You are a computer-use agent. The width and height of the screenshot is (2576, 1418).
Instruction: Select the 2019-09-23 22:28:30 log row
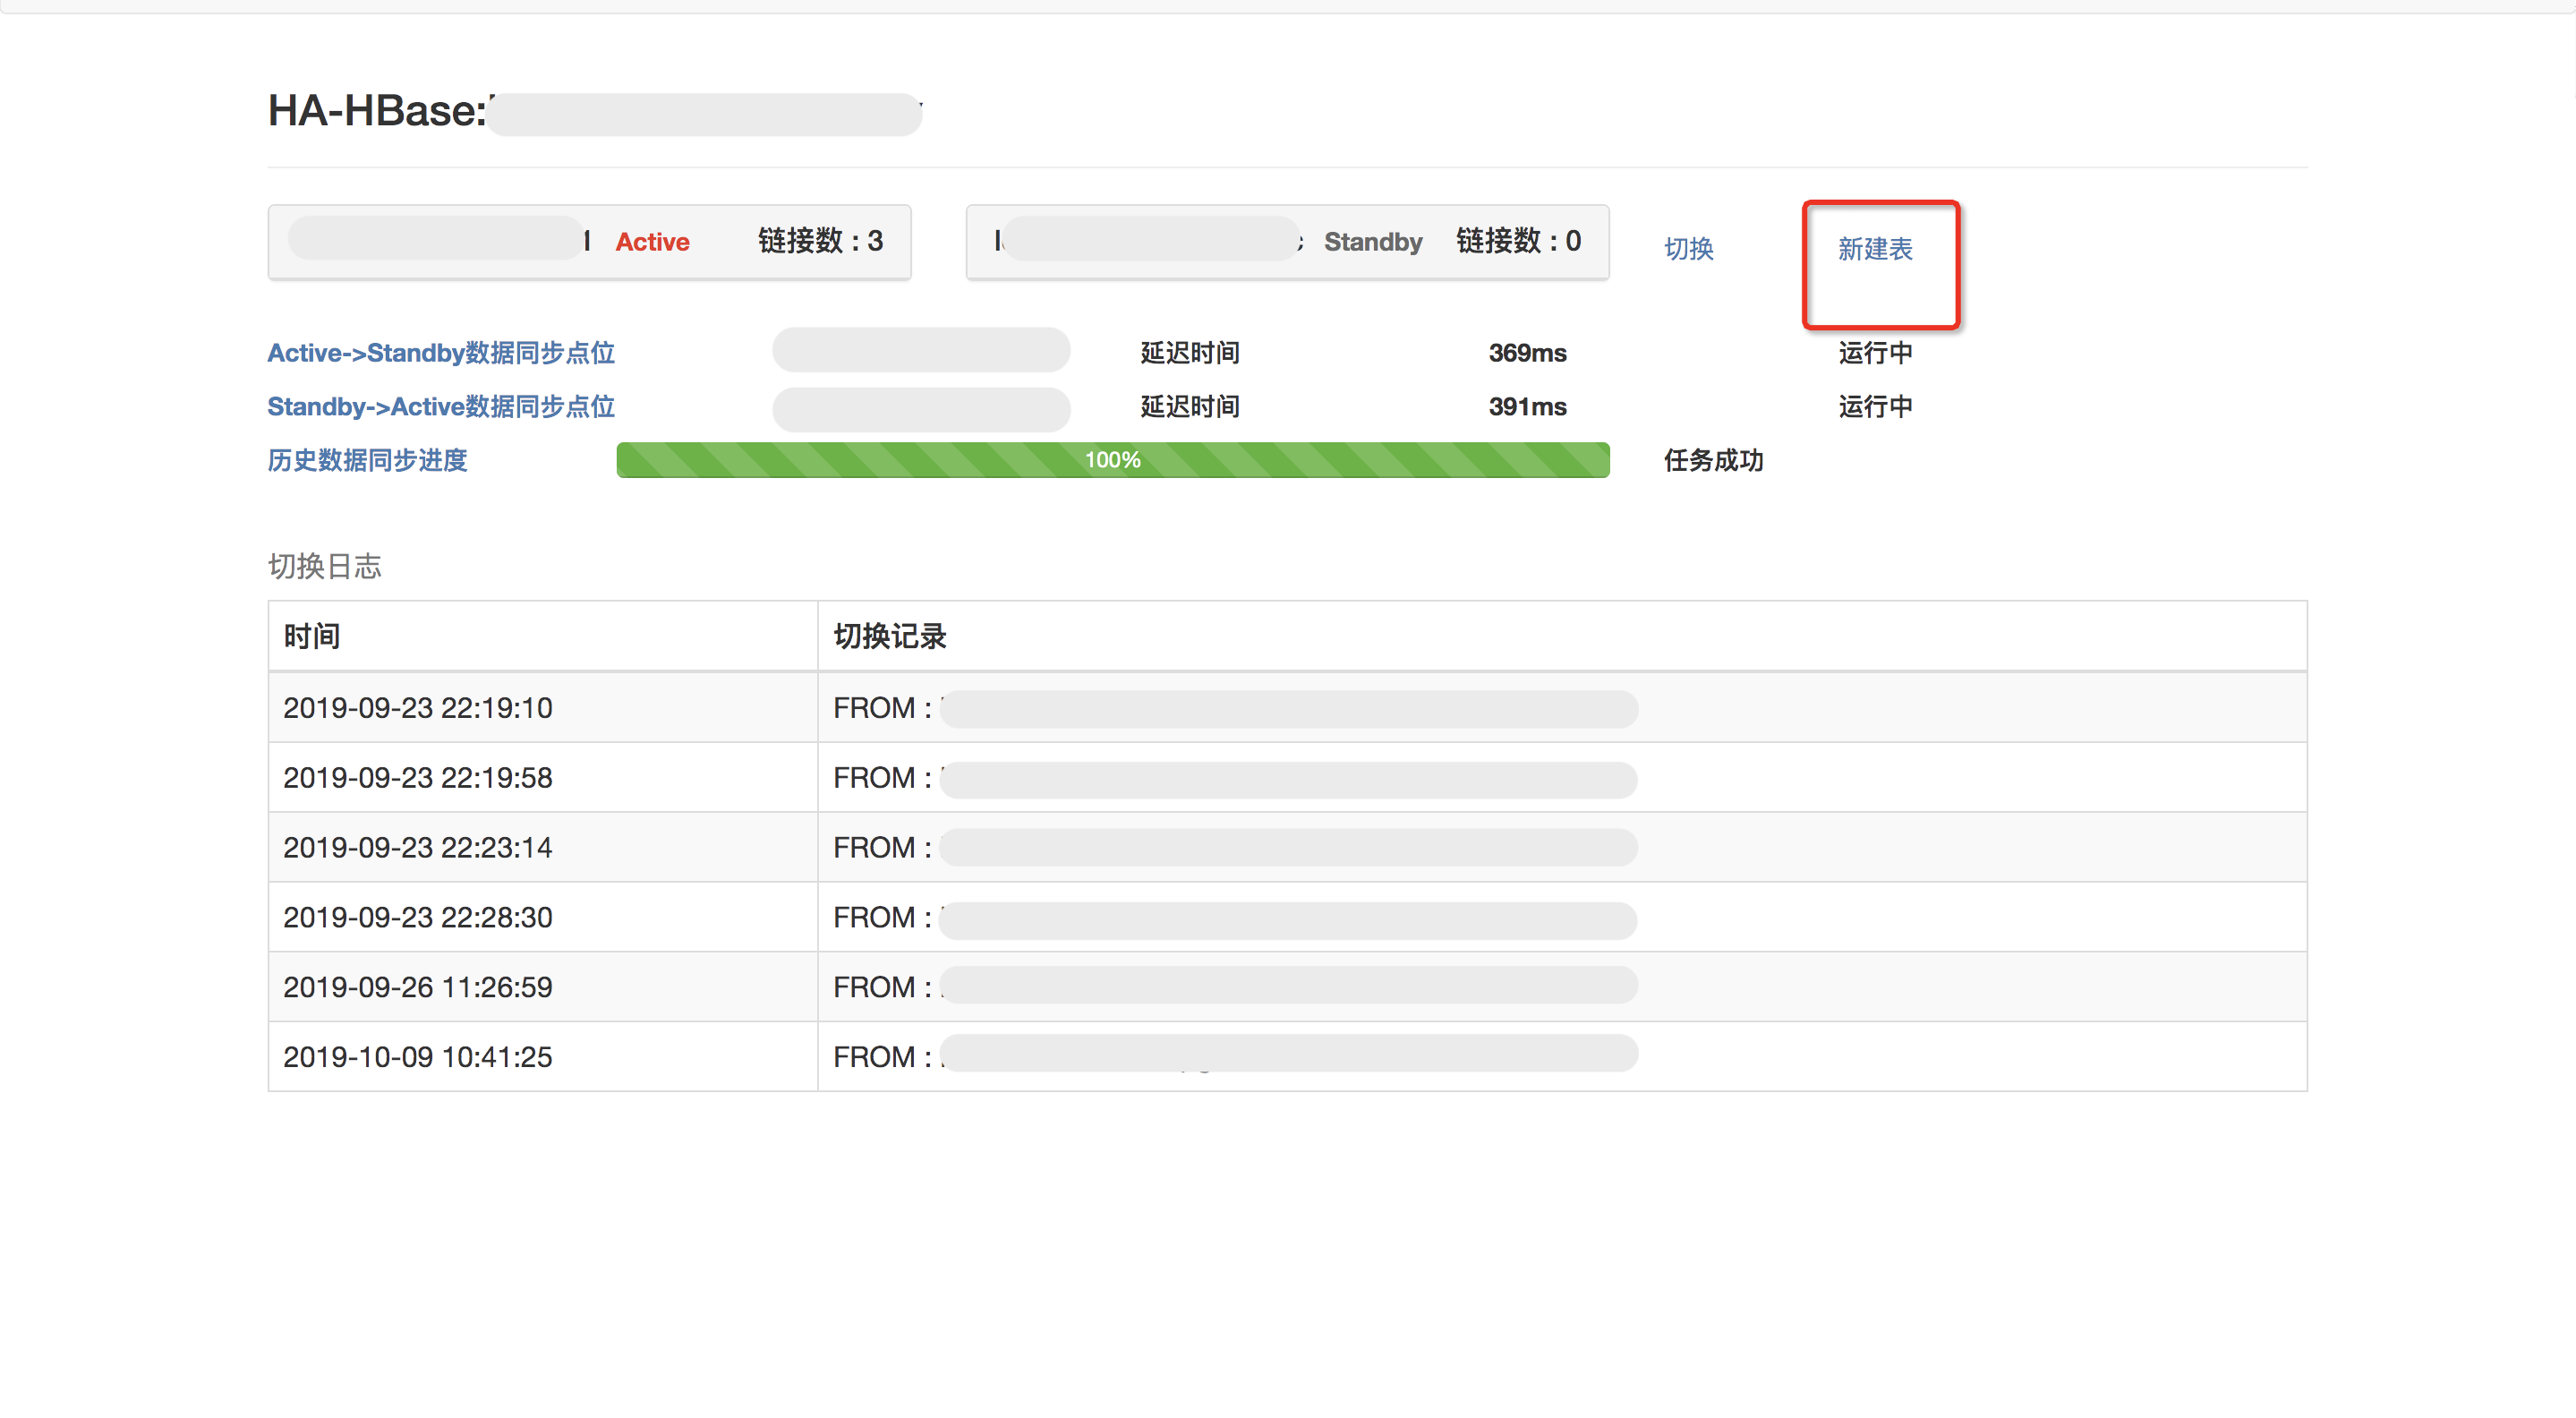[1287, 917]
